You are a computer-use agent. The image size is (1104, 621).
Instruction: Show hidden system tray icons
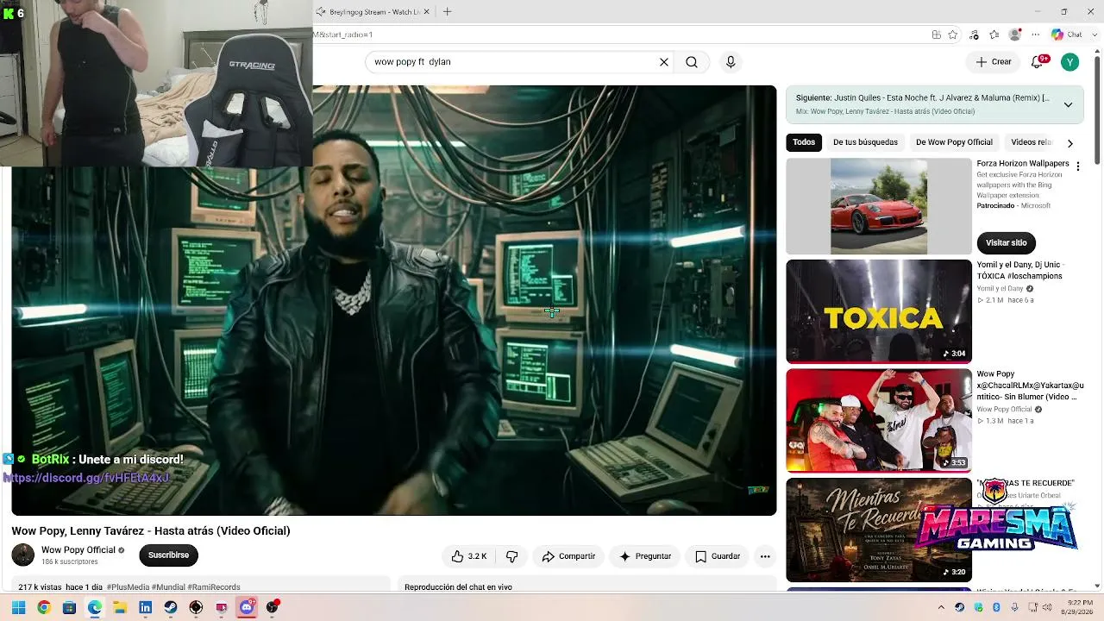[941, 607]
